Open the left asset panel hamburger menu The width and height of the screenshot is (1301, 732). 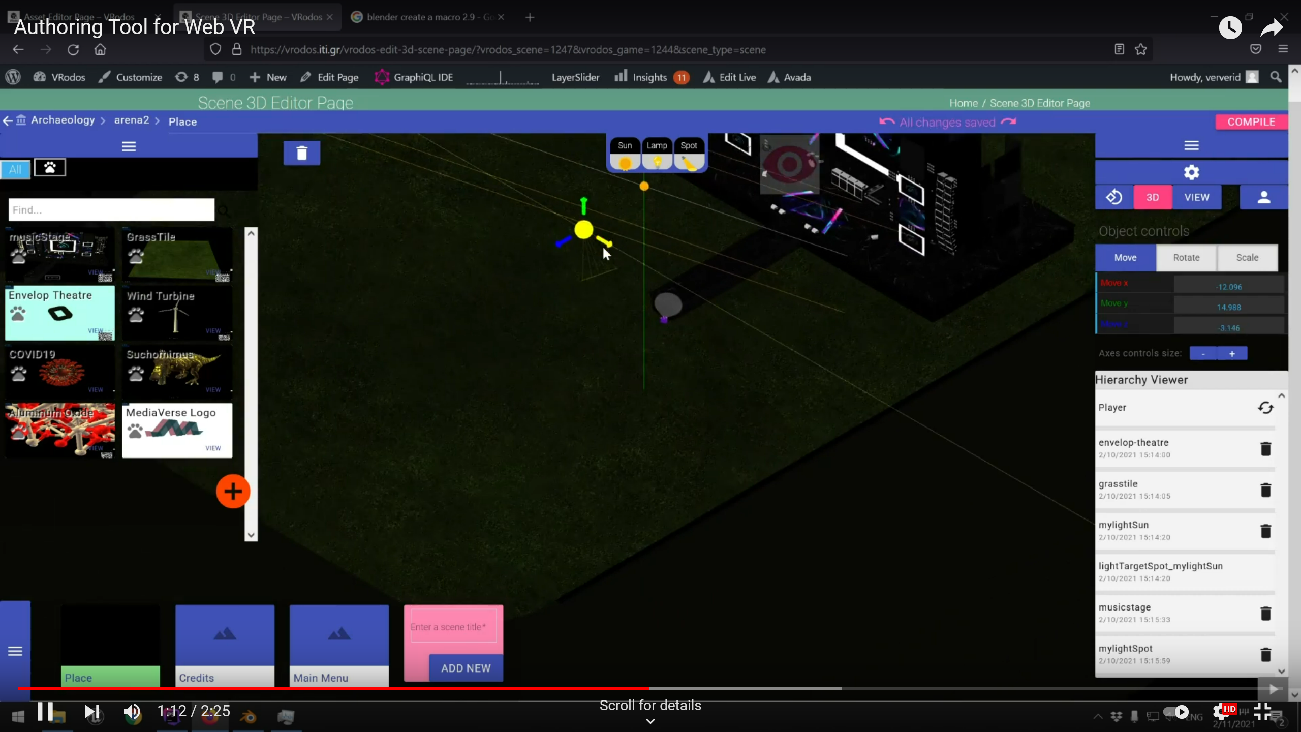[x=129, y=146]
